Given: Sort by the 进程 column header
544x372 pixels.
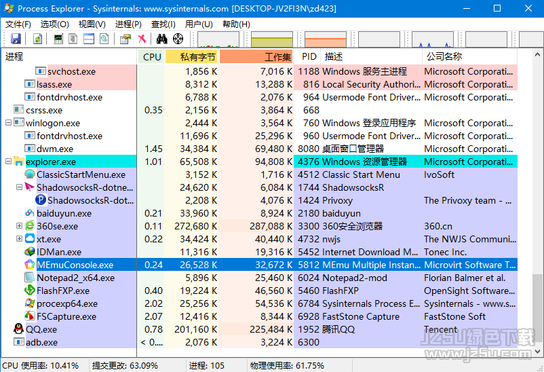Looking at the screenshot, I should (69, 56).
